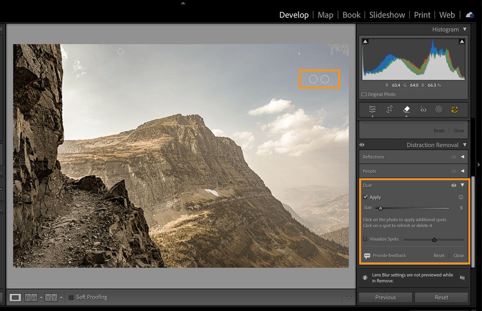
Task: Click Reset in the Dust panel
Action: coord(439,255)
